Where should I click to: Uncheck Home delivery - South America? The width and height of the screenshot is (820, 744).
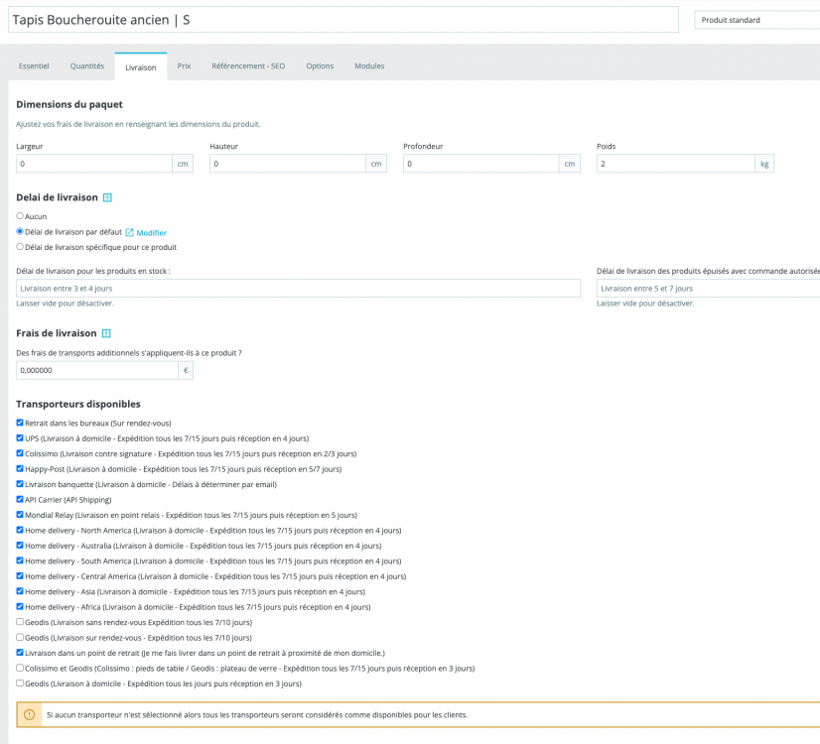pyautogui.click(x=20, y=560)
